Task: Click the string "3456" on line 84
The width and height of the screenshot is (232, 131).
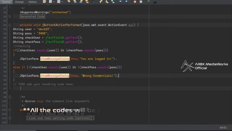Action: 42,33
